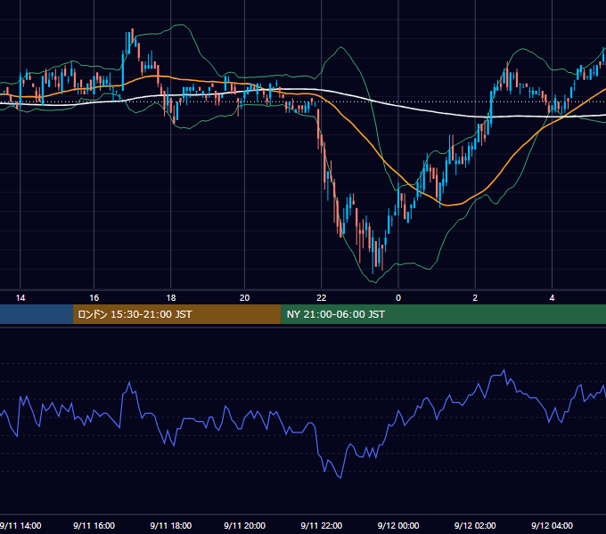Click the 9/11 20:00 label on the lower axis
Screen dimensions: 606x534
point(245,525)
